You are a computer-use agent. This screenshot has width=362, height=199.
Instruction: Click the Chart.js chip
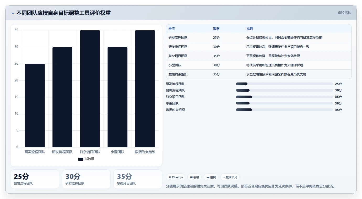pos(176,177)
